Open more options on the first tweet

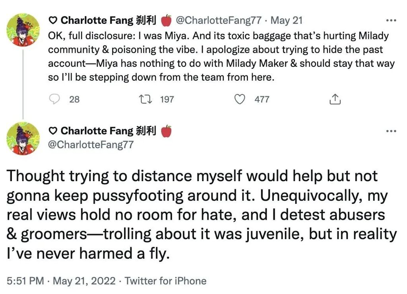[x=391, y=20]
